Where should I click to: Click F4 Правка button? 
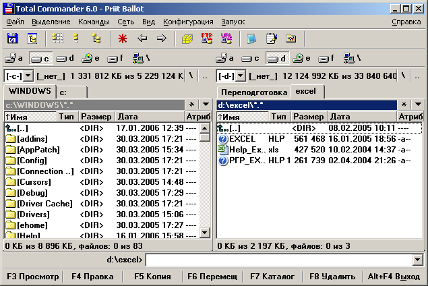point(92,277)
